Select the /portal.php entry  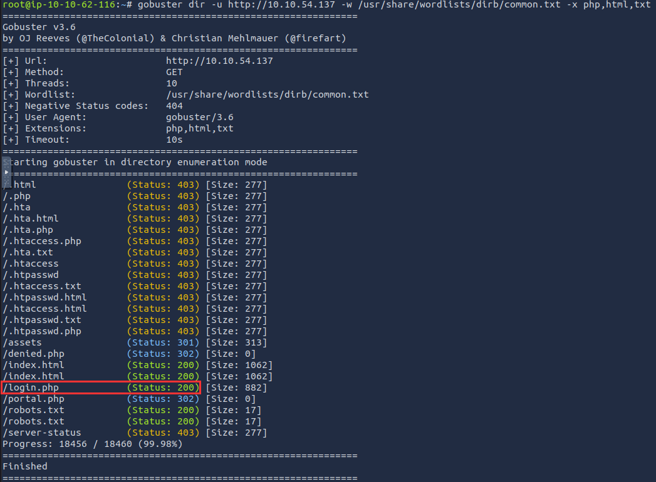pyautogui.click(x=34, y=399)
